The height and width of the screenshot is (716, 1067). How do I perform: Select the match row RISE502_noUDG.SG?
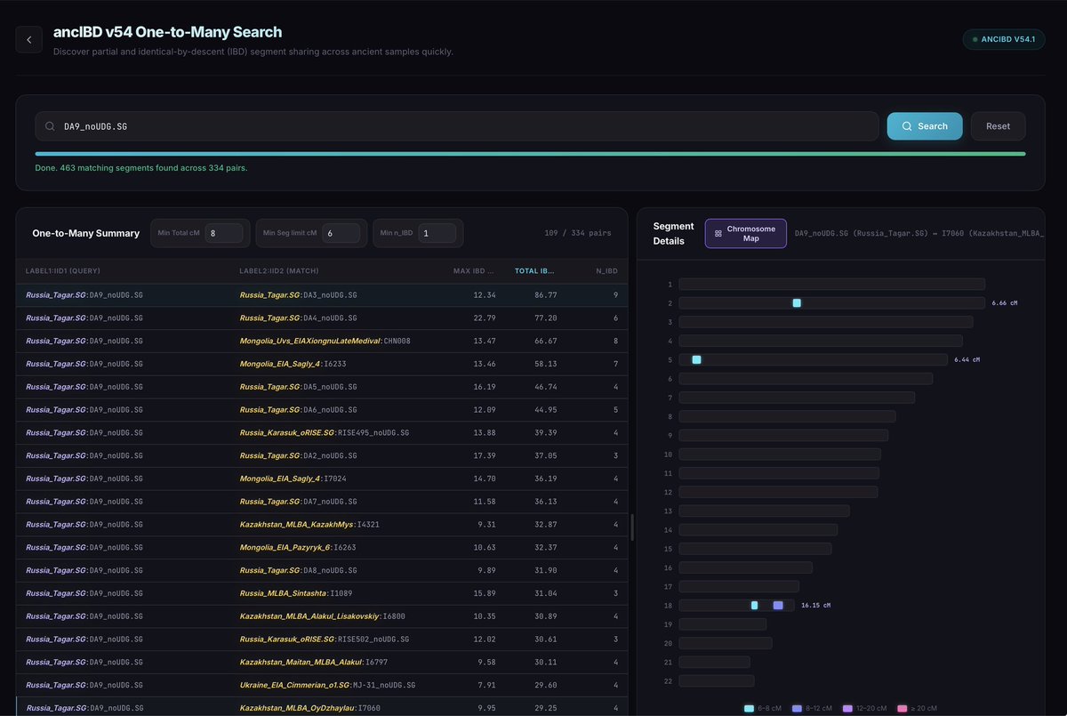tap(322, 640)
